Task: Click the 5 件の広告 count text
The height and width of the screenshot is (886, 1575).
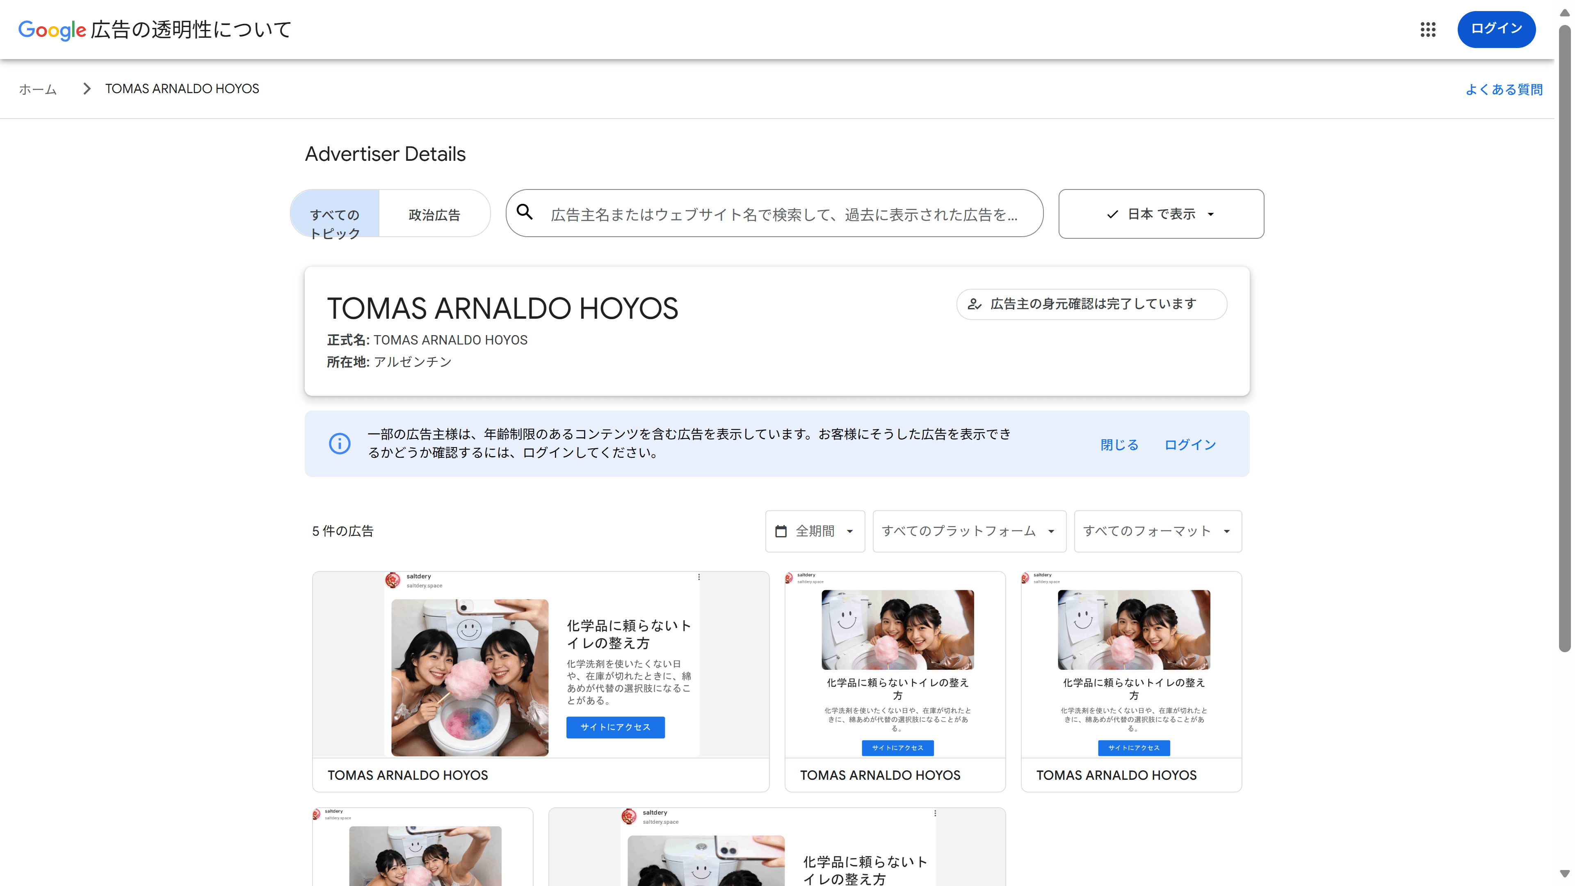Action: (343, 531)
